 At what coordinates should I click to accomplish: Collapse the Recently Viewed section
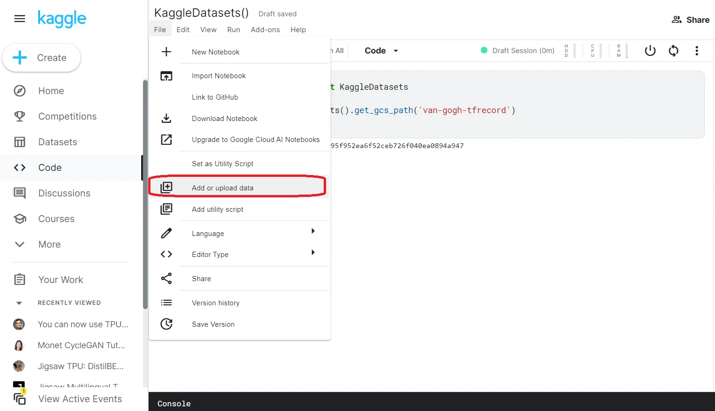click(19, 303)
